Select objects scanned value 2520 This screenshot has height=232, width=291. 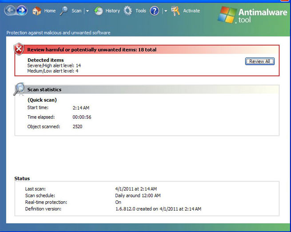click(x=77, y=127)
